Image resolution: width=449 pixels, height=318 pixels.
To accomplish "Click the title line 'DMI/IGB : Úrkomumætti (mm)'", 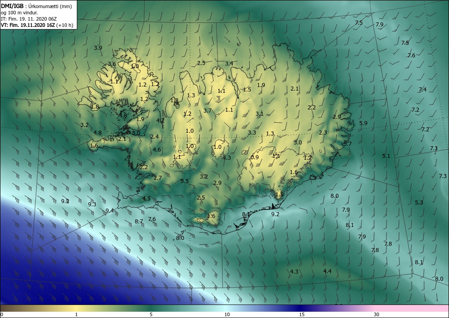I will (x=36, y=6).
